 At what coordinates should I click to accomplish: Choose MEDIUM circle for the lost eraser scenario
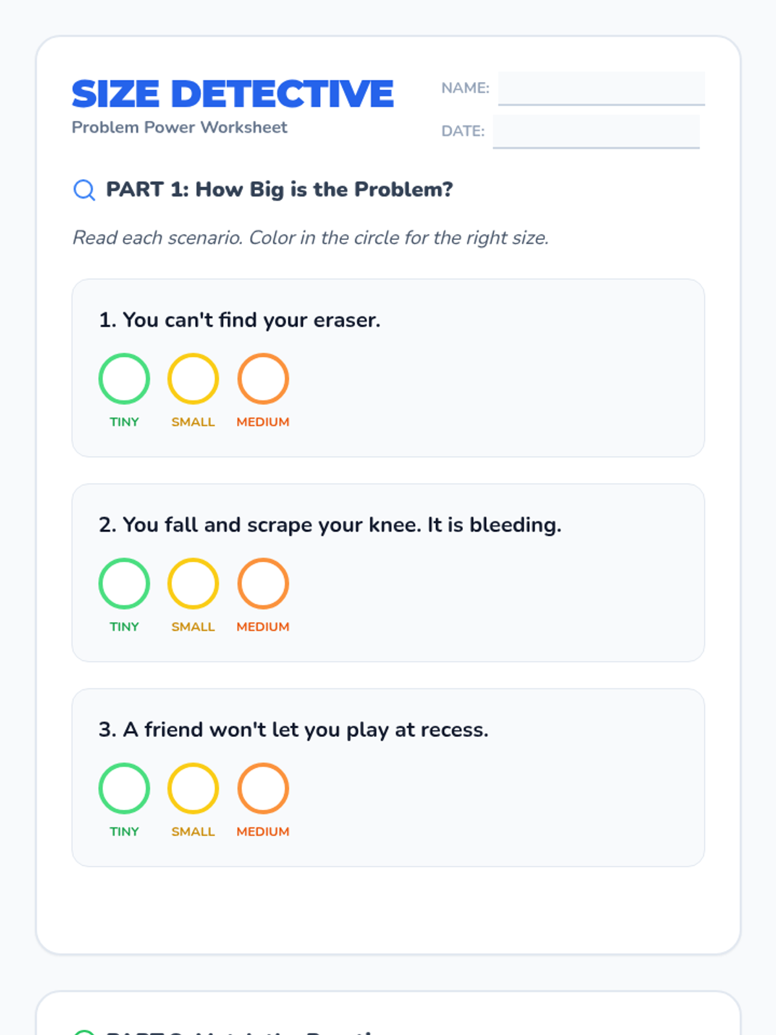tap(263, 378)
